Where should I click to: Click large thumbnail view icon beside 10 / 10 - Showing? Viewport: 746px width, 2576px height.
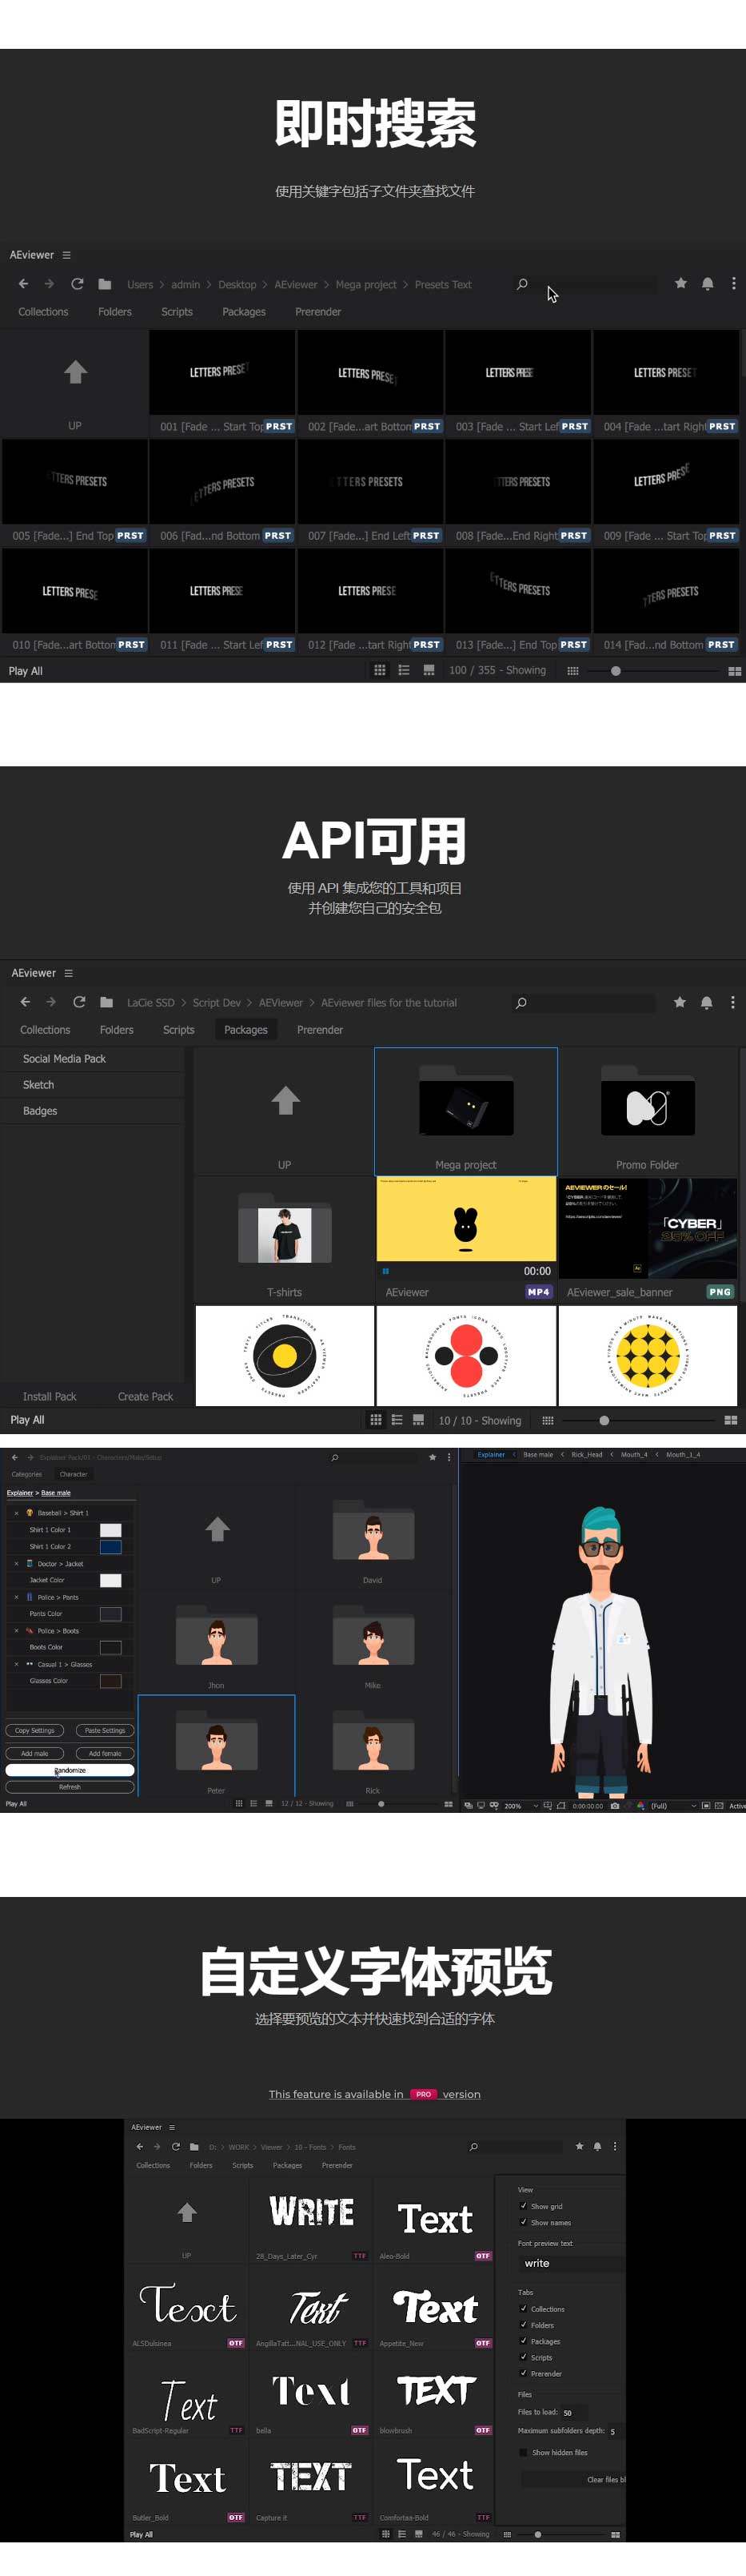click(418, 1419)
